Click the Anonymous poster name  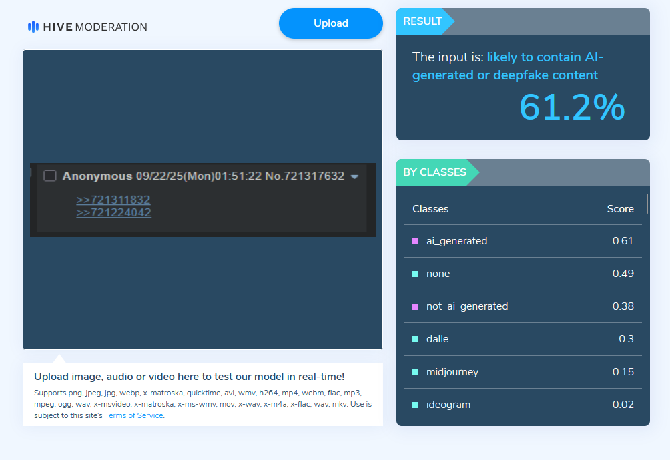(97, 176)
